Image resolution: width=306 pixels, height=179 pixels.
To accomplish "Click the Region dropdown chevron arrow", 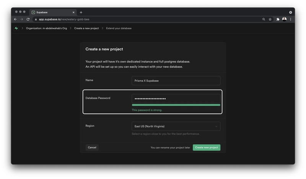I will point(216,126).
